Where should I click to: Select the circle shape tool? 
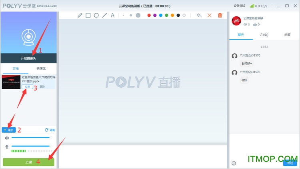point(96,15)
